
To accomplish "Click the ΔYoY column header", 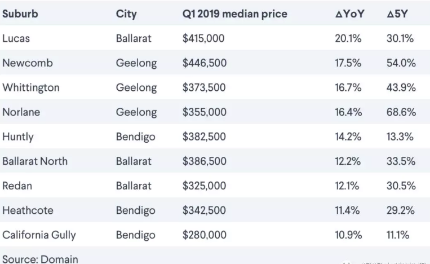I will (x=349, y=14).
